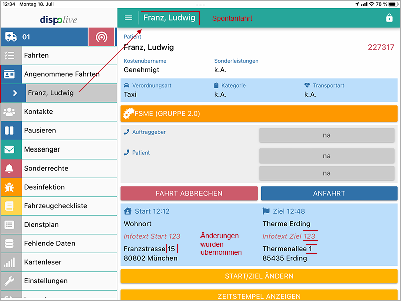The image size is (401, 301).
Task: Select the ambulance vehicle 01 icon
Action: pos(11,37)
